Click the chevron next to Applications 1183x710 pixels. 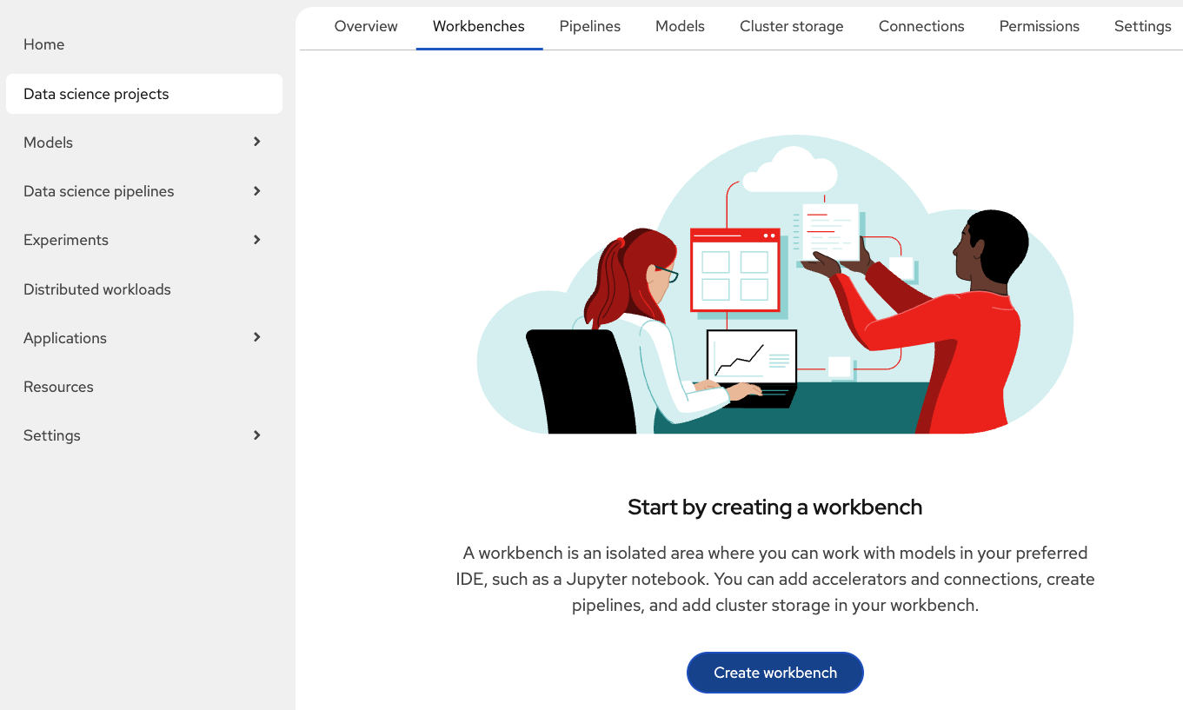click(256, 337)
